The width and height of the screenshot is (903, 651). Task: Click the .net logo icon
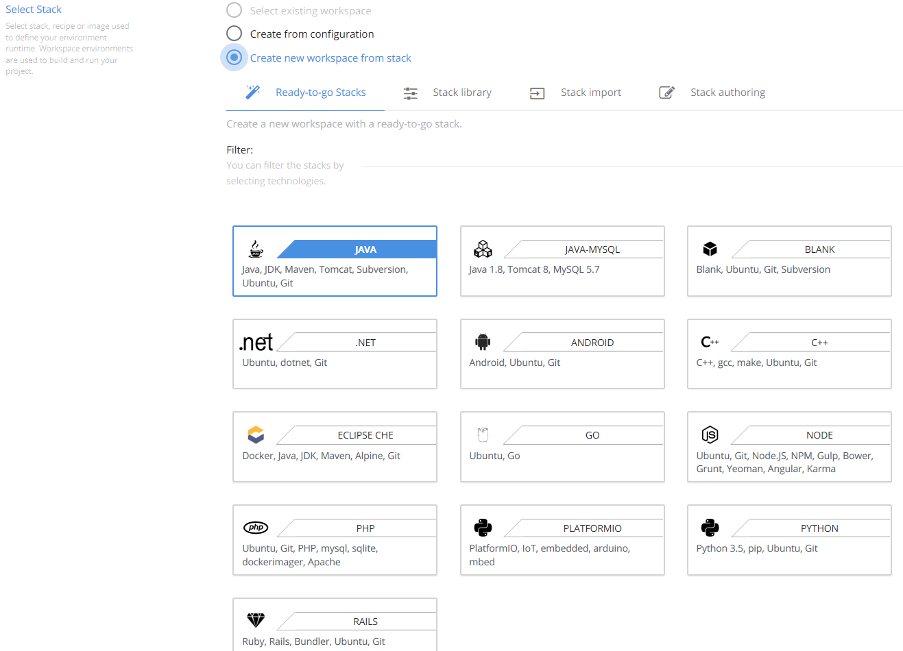(256, 342)
